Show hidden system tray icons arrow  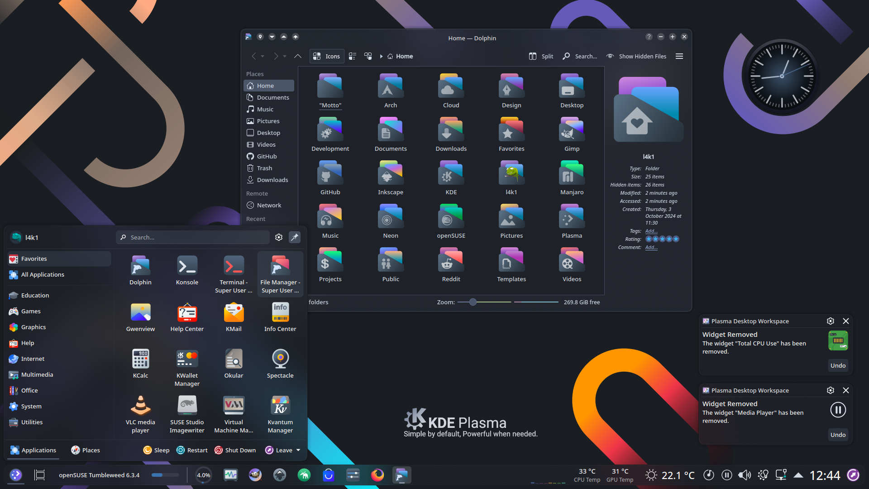[x=798, y=475]
